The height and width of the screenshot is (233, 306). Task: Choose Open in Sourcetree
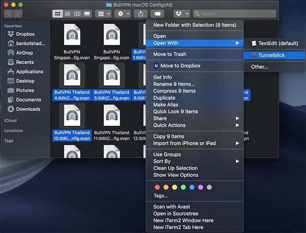tap(194, 214)
